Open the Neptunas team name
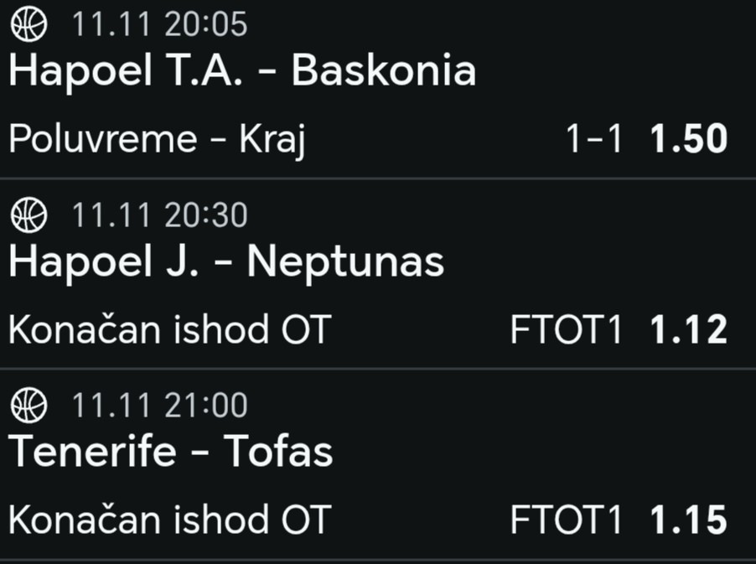Screen dimensions: 756x564 click(344, 262)
